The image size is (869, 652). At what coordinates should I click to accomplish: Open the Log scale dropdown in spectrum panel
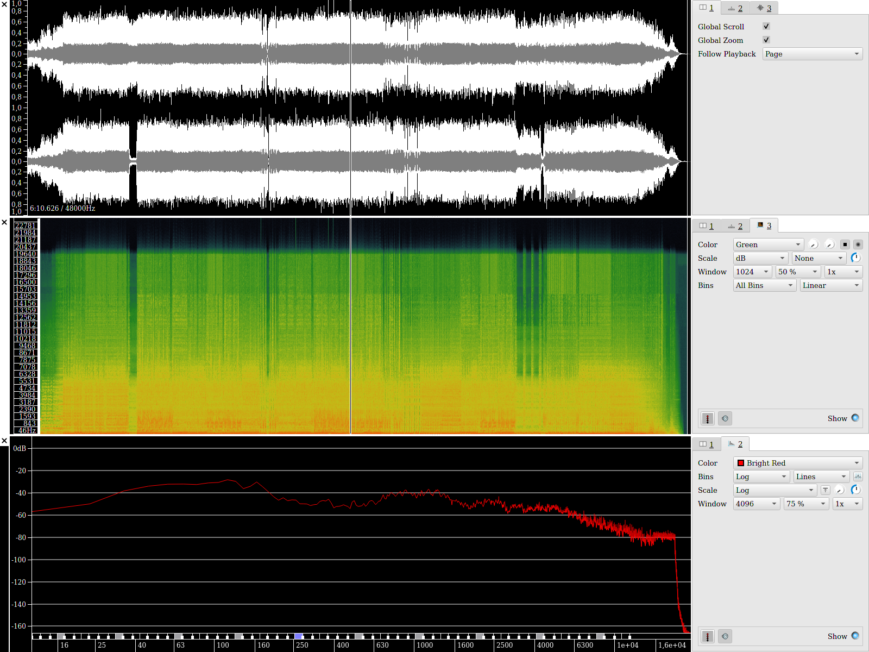[775, 490]
